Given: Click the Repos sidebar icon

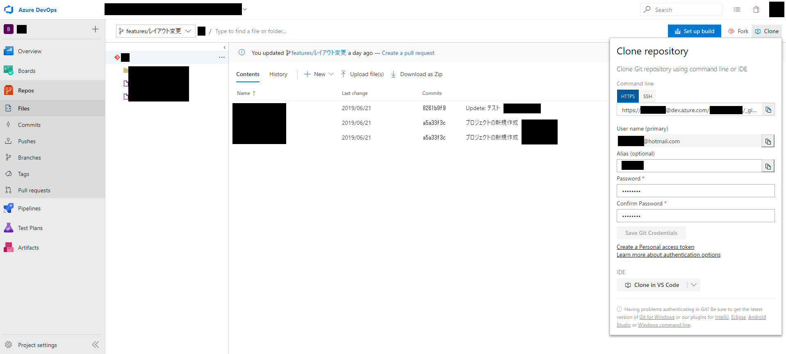Looking at the screenshot, I should point(9,90).
